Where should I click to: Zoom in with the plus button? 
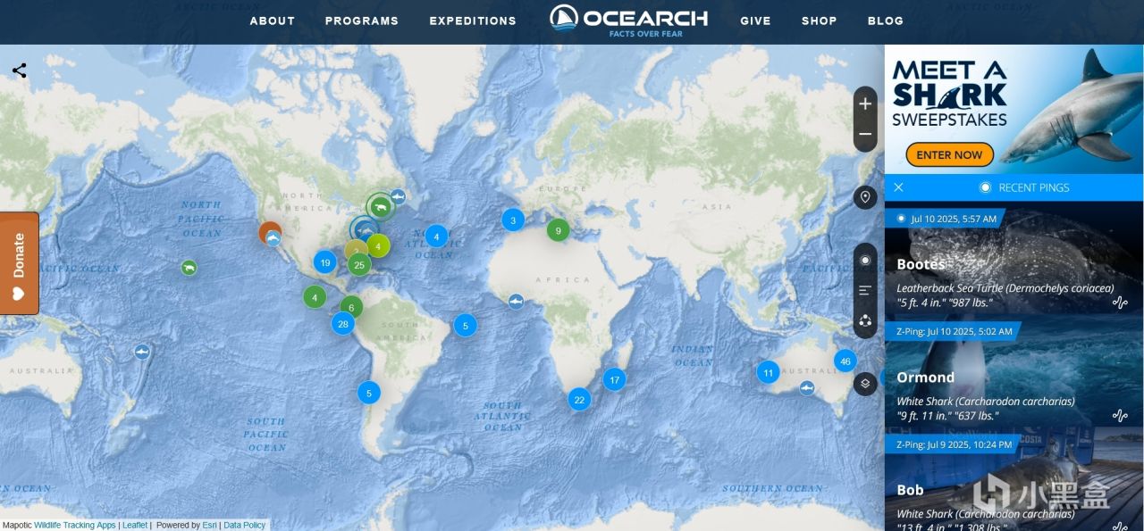point(865,104)
